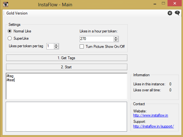Open help via the question bubble icon

(x=177, y=13)
